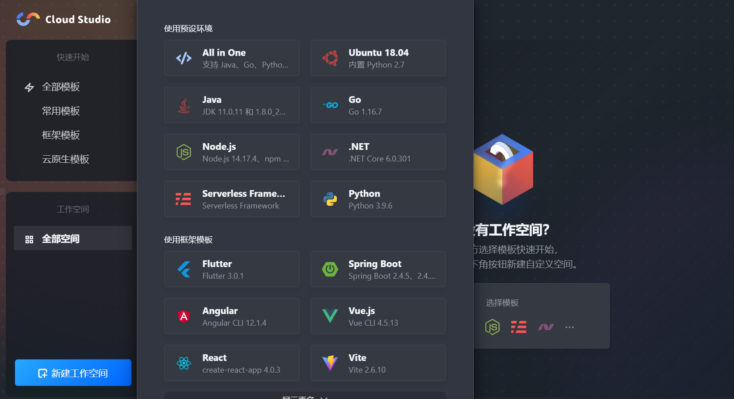Screen dimensions: 734x399
Task: Open 全部模板 in the sidebar
Action: (x=61, y=87)
